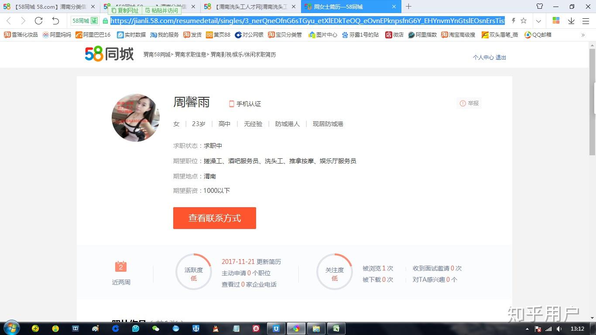Click the lightning speed mode icon
The height and width of the screenshot is (335, 596).
[x=513, y=21]
